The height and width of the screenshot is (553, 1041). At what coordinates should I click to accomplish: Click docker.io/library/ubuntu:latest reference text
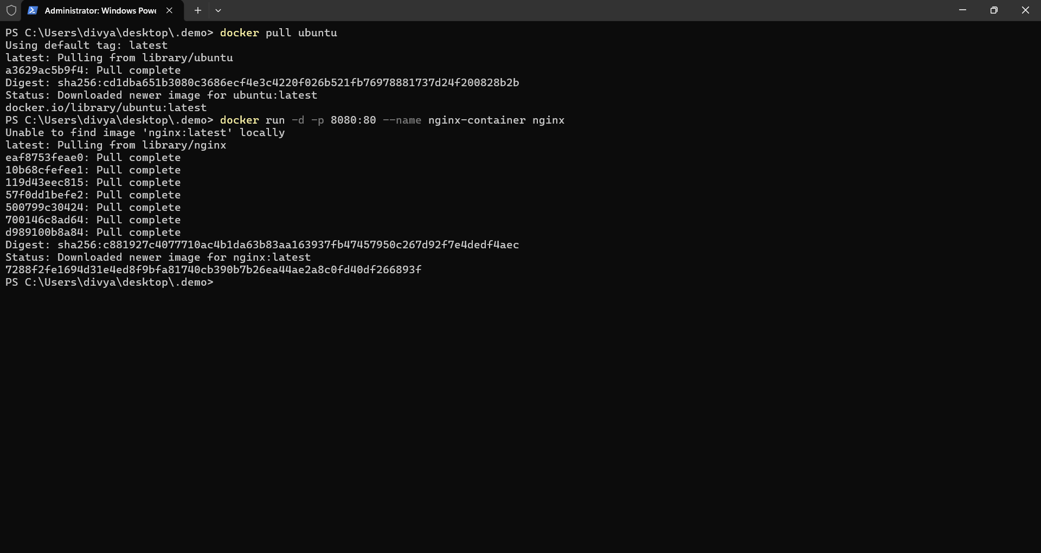click(105, 107)
